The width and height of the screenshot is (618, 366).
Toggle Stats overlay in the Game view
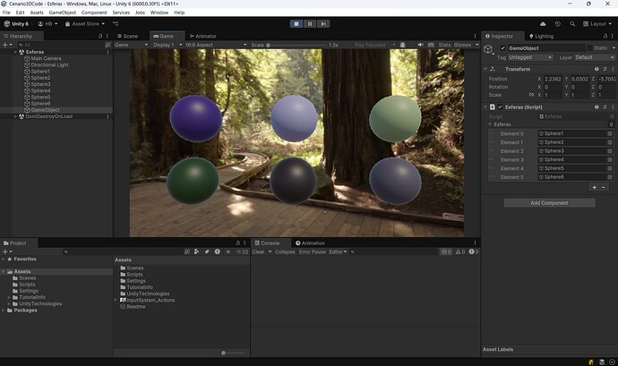444,45
